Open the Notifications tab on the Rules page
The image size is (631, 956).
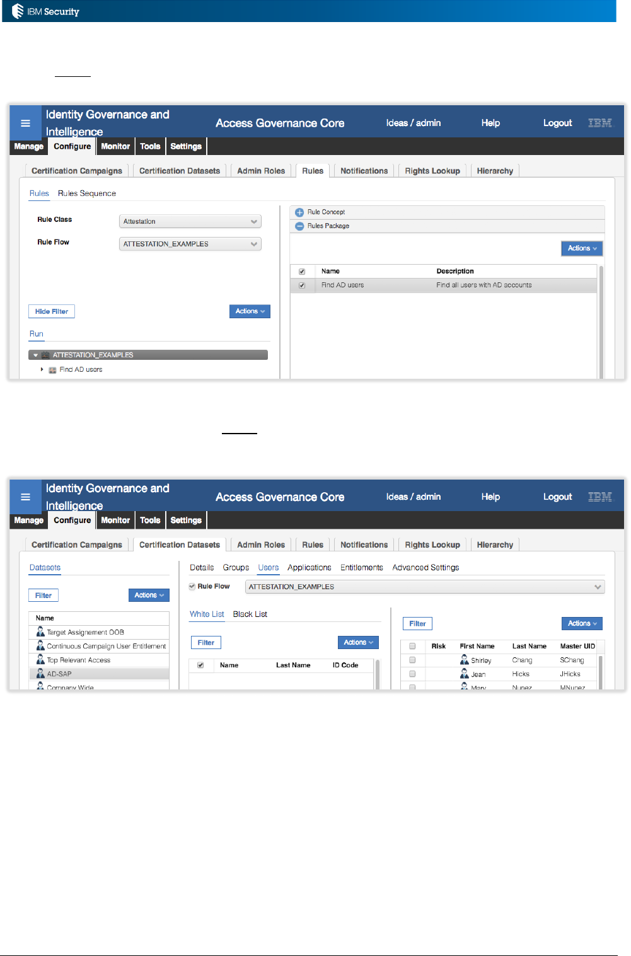coord(364,171)
